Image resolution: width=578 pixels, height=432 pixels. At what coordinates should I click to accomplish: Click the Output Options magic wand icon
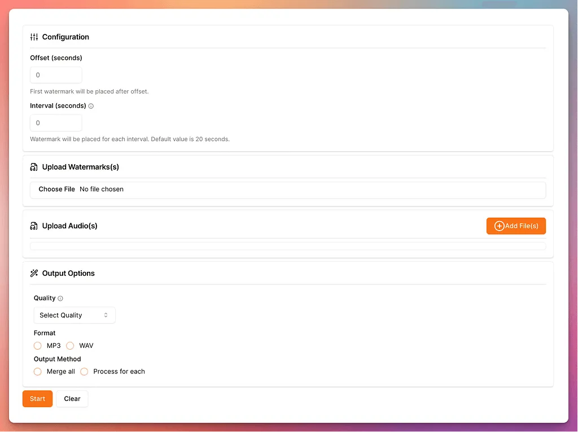coord(34,274)
